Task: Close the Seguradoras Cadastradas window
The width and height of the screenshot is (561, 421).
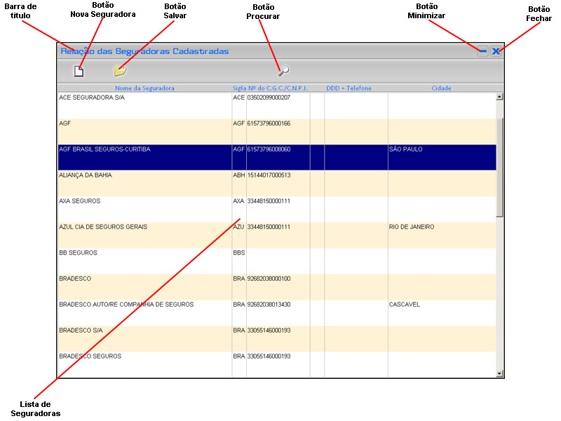Action: [496, 51]
